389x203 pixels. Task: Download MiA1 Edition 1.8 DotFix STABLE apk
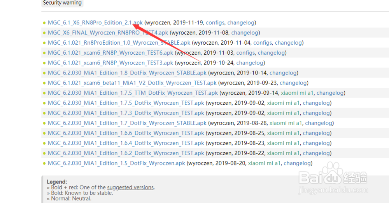127,73
